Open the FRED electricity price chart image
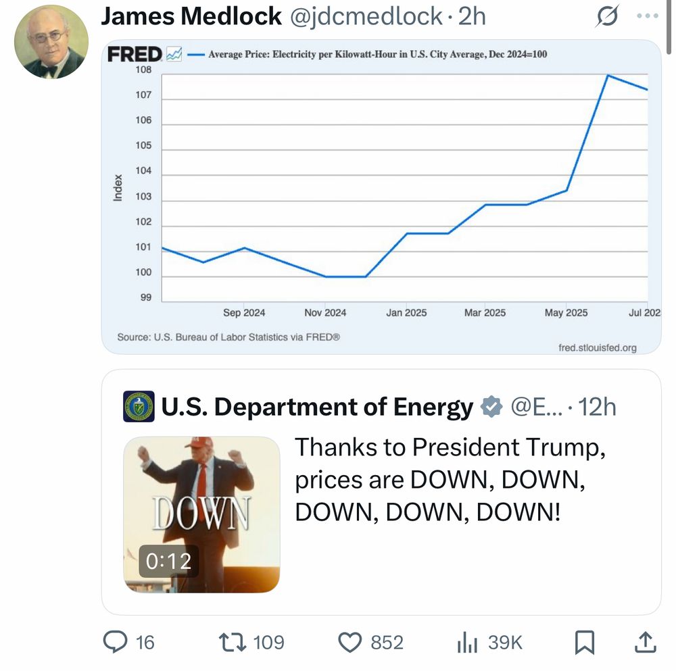The image size is (676, 671). click(x=381, y=197)
